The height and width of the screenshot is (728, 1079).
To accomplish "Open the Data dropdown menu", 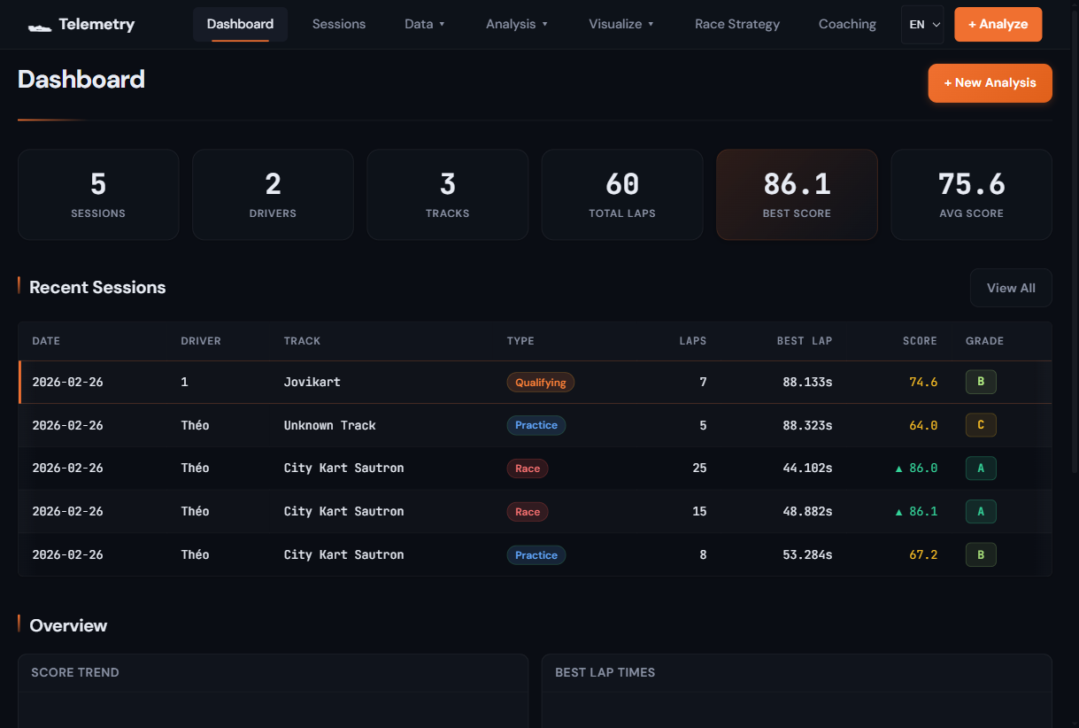I will click(x=424, y=24).
